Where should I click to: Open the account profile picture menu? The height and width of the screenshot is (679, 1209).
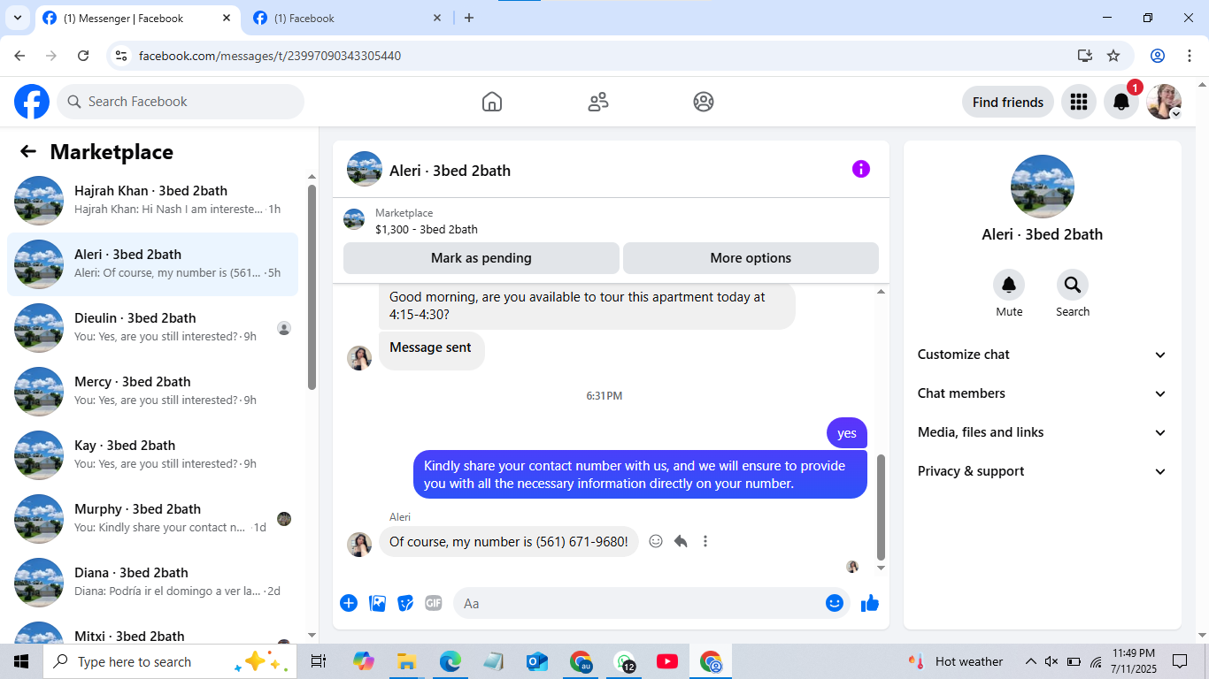pyautogui.click(x=1164, y=102)
